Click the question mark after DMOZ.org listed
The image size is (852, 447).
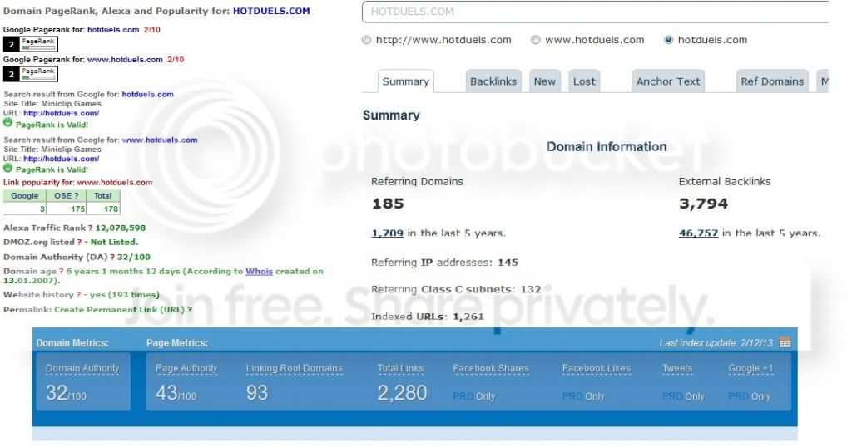tap(79, 242)
